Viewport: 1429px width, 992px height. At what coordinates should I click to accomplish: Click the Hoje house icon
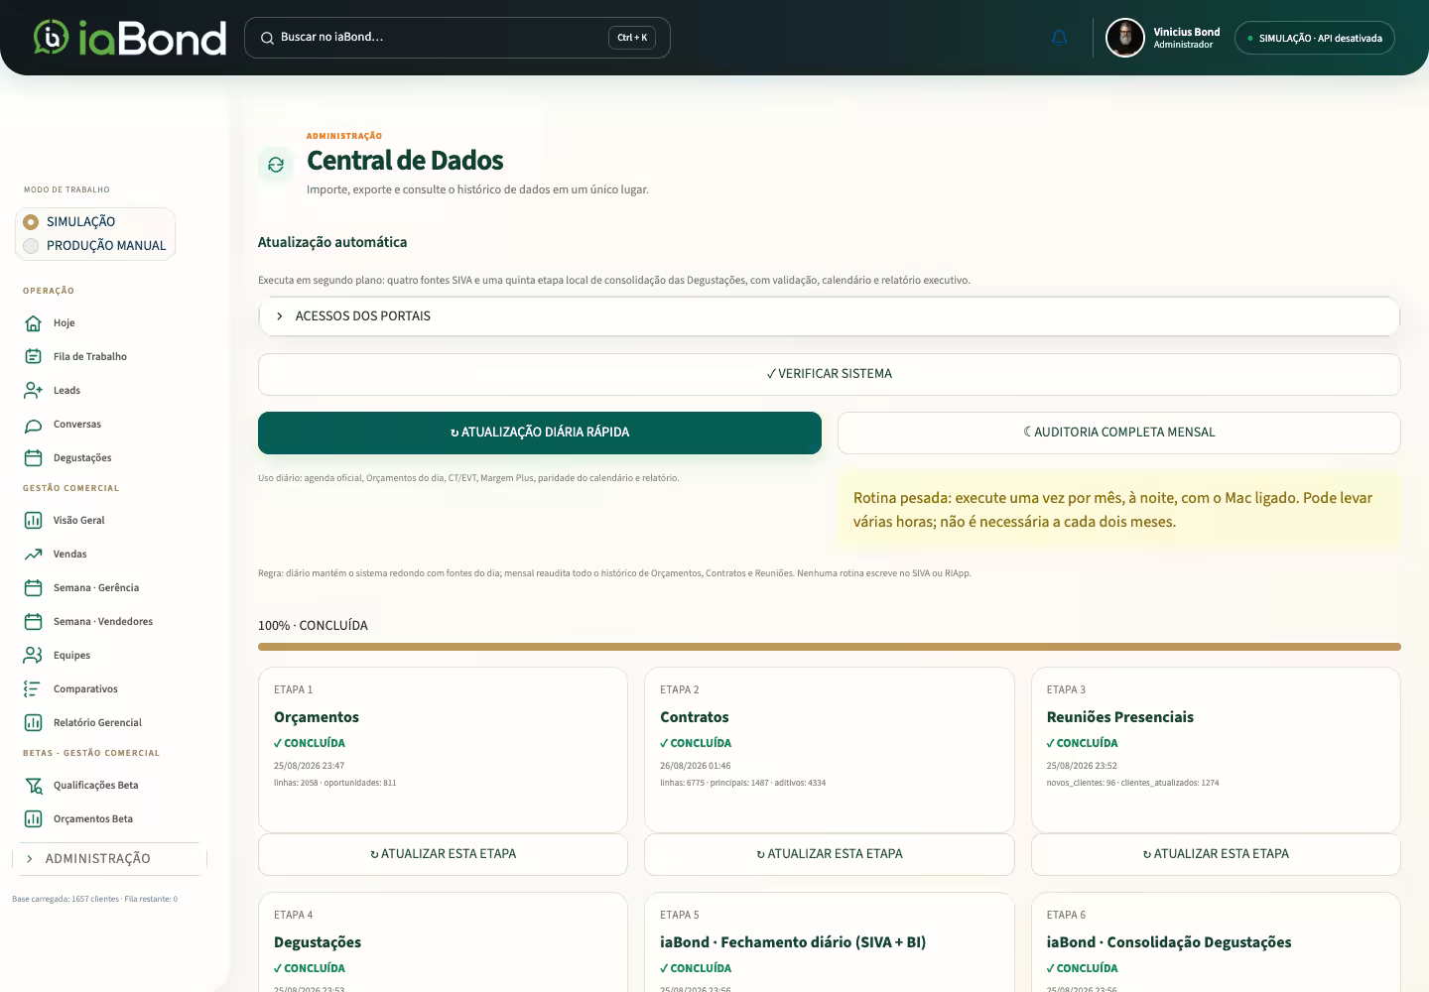[x=33, y=322]
